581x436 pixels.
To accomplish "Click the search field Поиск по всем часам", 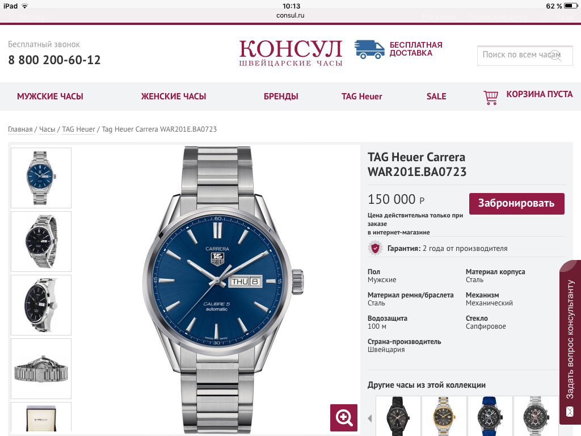I will click(525, 56).
